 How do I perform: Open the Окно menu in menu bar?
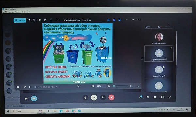coord(28,12)
